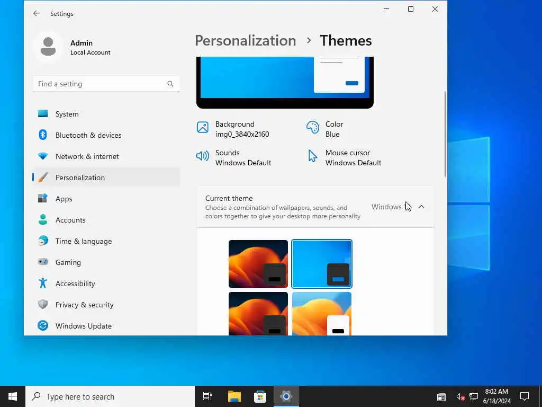542x407 pixels.
Task: Open the Color Blue setting
Action: point(325,129)
